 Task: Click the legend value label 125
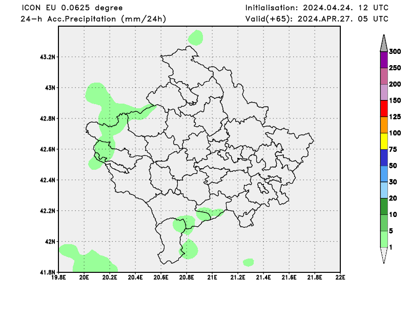[395, 117]
